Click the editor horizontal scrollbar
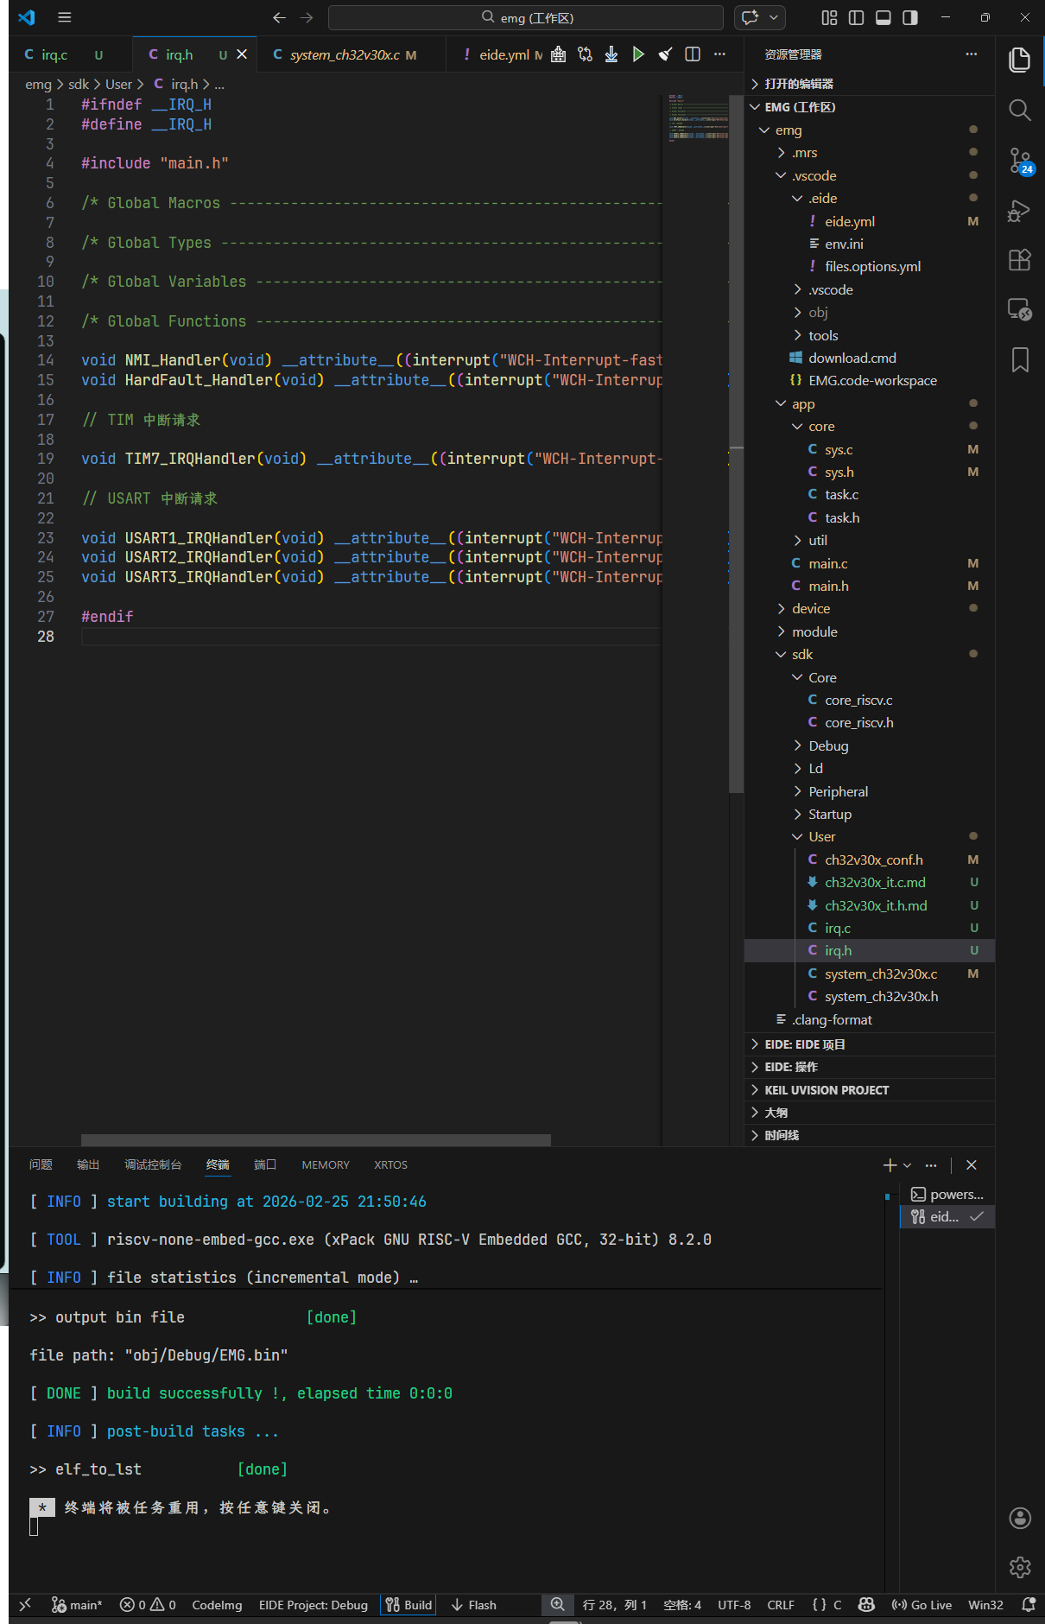Screen dimensions: 1045x1624 pyautogui.click(x=315, y=1140)
